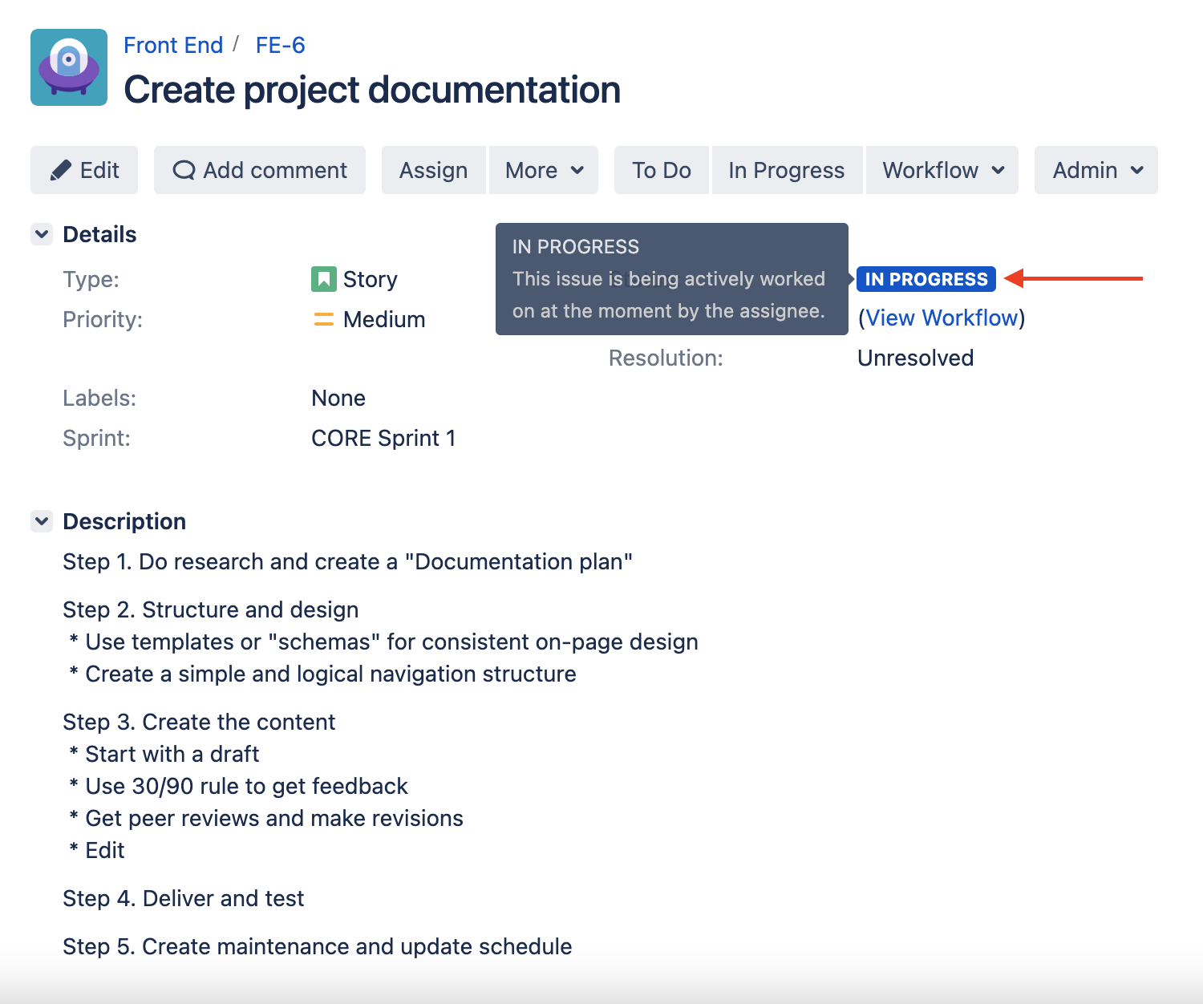Collapse the Description section
The width and height of the screenshot is (1203, 1004).
[42, 521]
